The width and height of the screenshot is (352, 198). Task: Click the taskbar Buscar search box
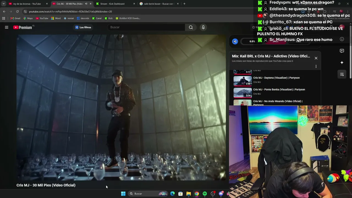(148, 194)
